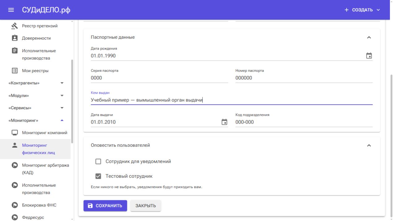
Task: Go to Доверенности section
Action: 35,38
